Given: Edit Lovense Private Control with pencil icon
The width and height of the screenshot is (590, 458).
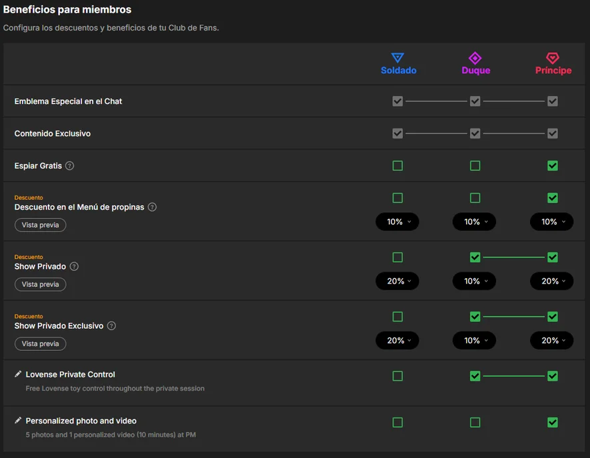Looking at the screenshot, I should click(18, 374).
